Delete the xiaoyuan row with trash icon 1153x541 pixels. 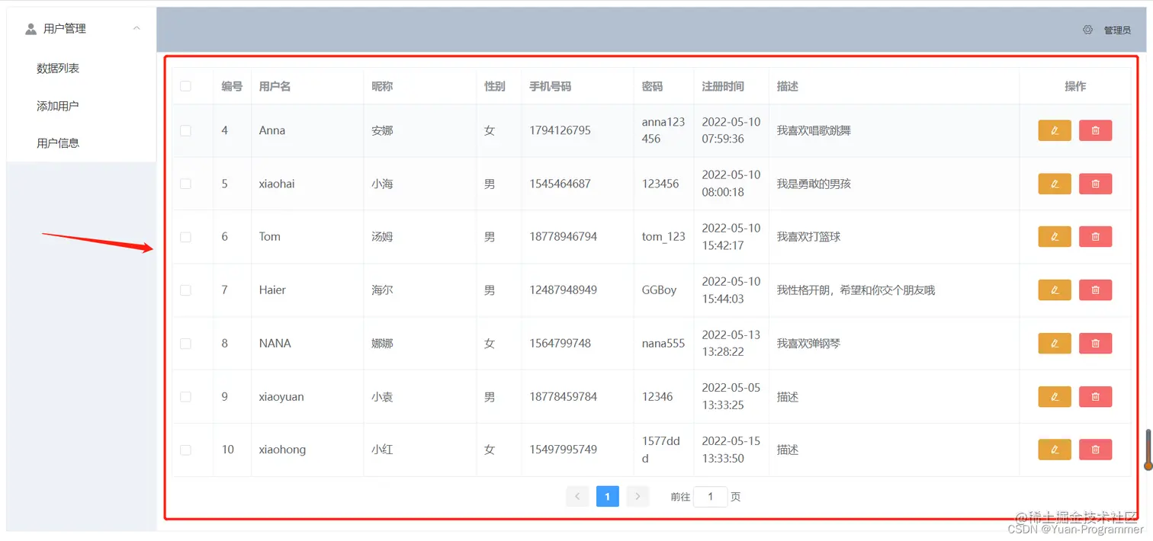pyautogui.click(x=1095, y=396)
